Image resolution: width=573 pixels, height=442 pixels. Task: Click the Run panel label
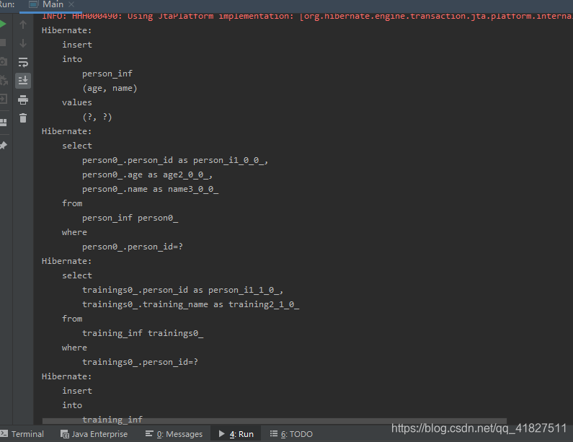7,4
